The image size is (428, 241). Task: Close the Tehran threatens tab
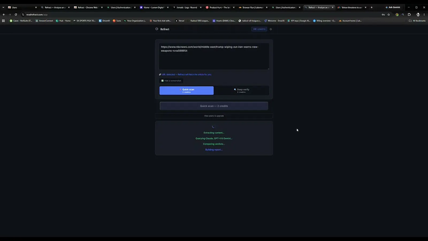click(365, 7)
